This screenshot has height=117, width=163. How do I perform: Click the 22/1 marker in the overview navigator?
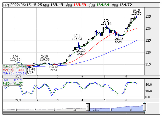pyautogui.click(x=96, y=110)
